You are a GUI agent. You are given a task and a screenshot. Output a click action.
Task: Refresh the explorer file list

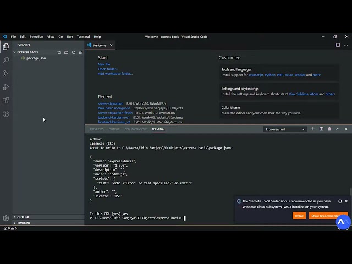click(74, 52)
